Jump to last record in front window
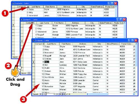The image size is (139, 104). pyautogui.click(x=60, y=94)
